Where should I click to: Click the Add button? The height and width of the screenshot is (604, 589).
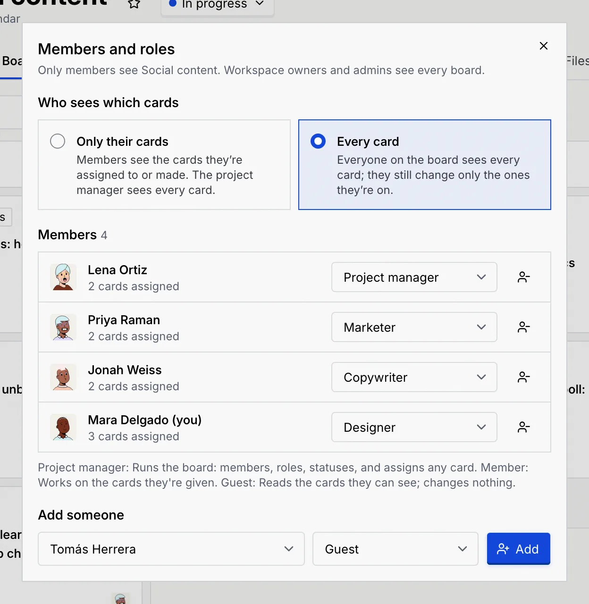coord(519,549)
